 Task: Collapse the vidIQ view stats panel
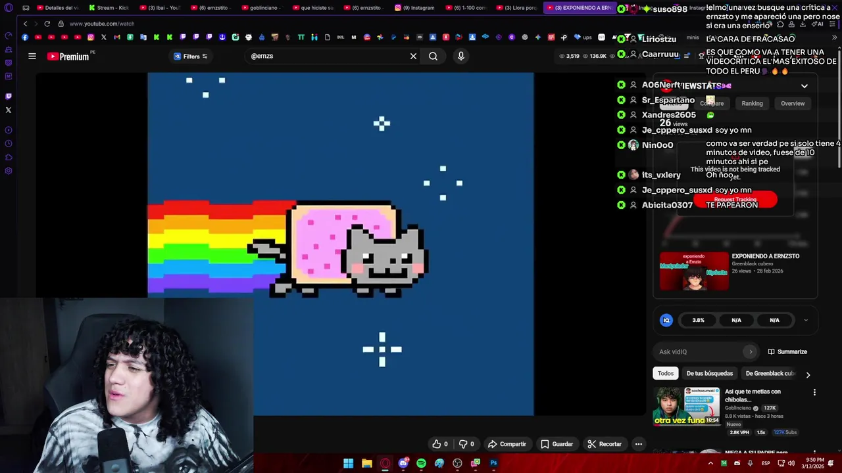(x=804, y=86)
